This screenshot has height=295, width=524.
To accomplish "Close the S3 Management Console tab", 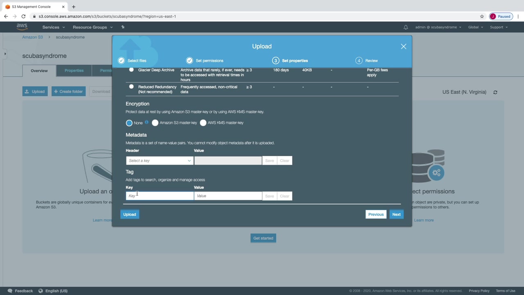I will point(63,7).
